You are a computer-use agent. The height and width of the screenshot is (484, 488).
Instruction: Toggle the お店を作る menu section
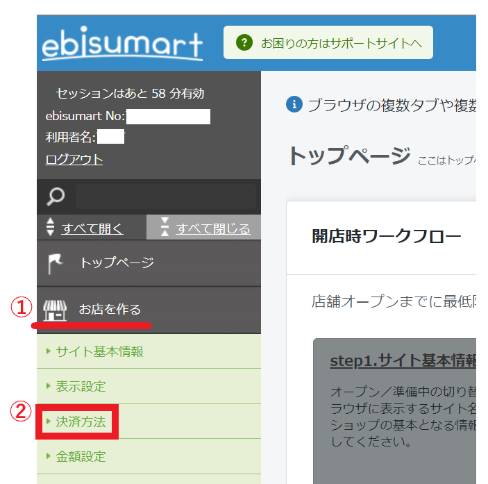110,309
